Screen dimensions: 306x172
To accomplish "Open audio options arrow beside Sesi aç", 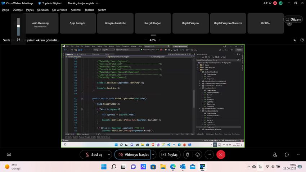I will (109, 155).
